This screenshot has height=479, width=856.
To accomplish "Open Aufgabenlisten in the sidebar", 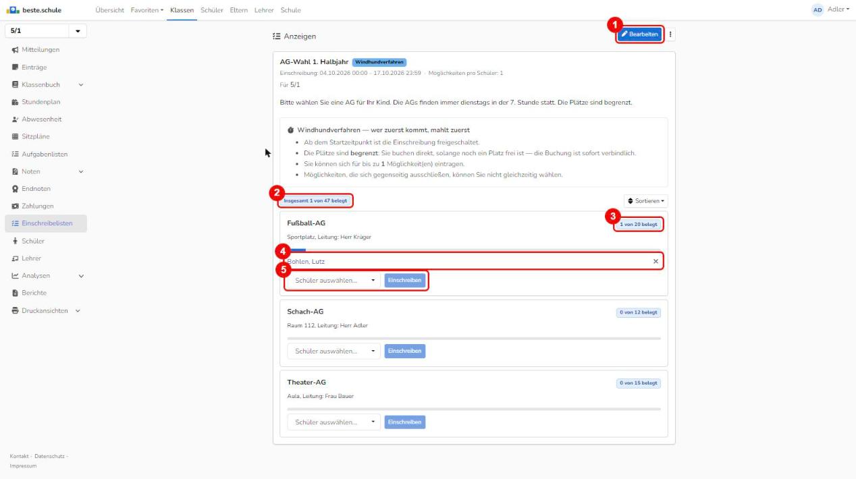I will [45, 154].
